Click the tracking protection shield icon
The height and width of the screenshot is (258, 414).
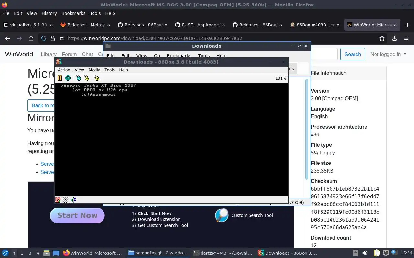click(x=44, y=38)
